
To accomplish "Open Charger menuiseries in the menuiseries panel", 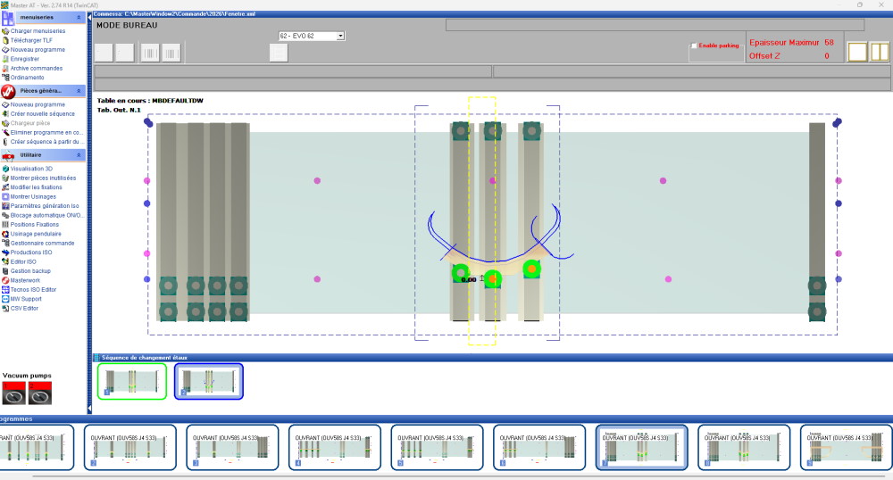I will click(x=38, y=31).
